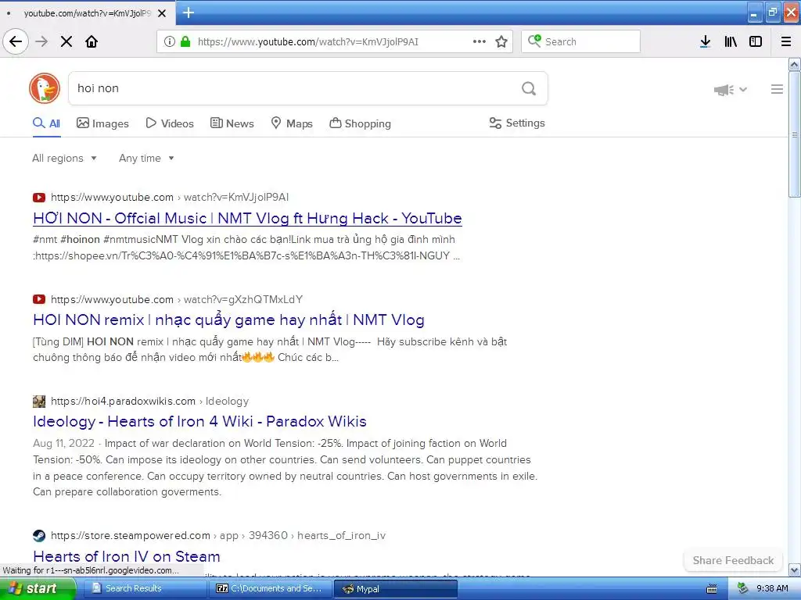Click the youtube.com watch?v=KmVJjolP9AI result URL

click(x=170, y=198)
